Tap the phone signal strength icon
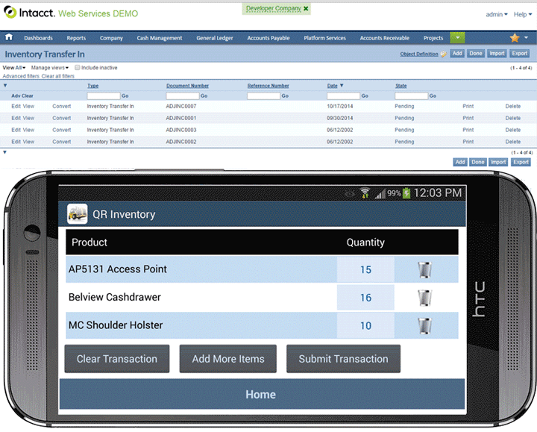The image size is (537, 432). 380,194
